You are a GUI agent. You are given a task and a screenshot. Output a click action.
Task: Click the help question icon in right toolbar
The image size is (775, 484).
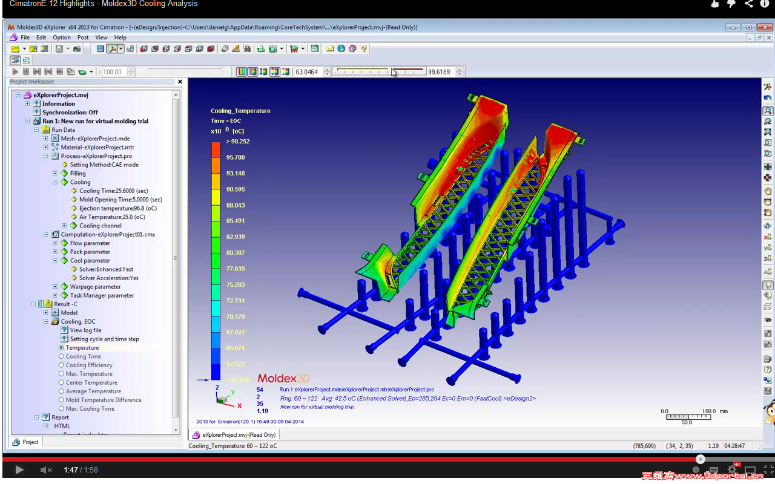pos(768,369)
